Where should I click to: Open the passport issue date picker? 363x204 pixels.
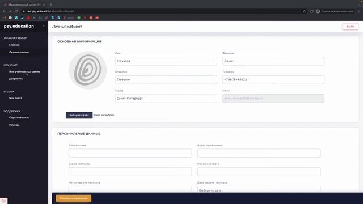click(259, 189)
